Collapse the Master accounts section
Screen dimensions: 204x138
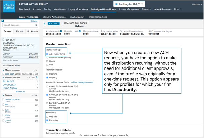pyautogui.click(x=3, y=70)
